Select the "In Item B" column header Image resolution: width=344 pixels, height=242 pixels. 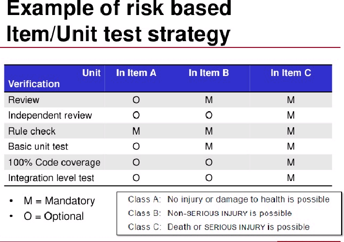(209, 73)
